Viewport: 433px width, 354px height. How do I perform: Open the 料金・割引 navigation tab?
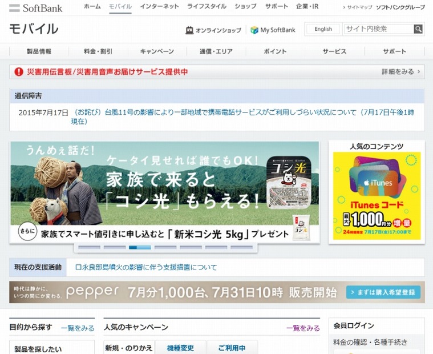pyautogui.click(x=98, y=51)
